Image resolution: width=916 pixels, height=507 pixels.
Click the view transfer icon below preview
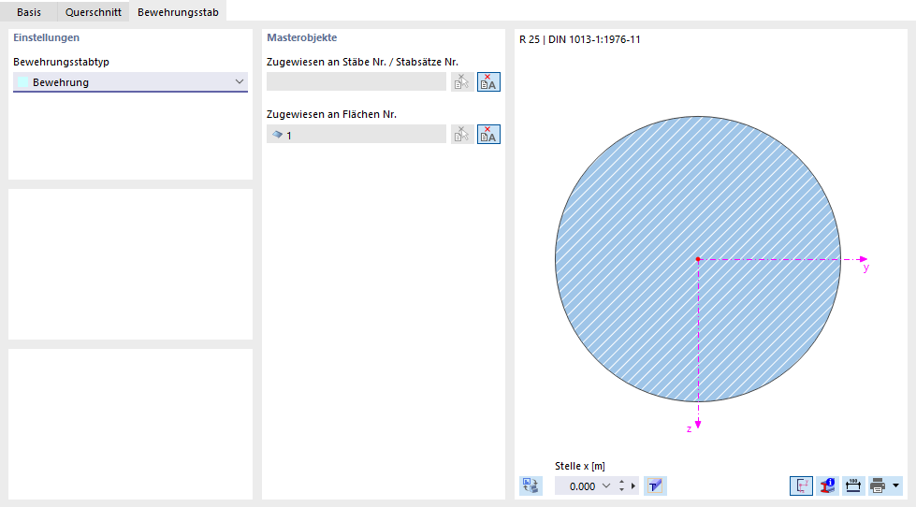point(531,485)
